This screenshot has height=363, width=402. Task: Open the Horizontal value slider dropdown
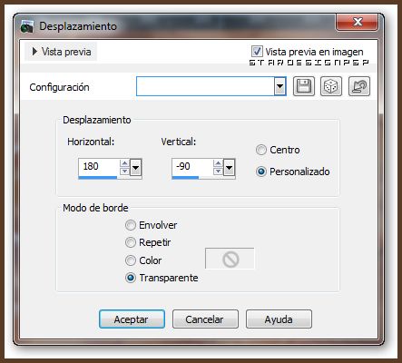coord(135,167)
